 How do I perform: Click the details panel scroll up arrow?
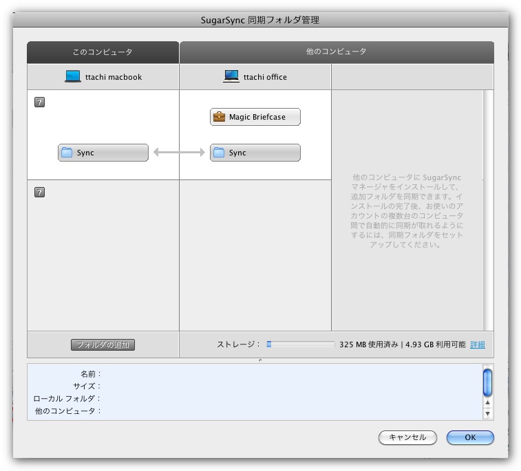point(487,403)
